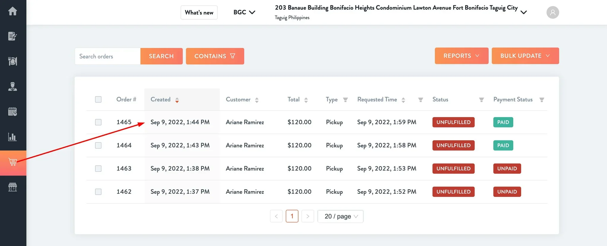The width and height of the screenshot is (607, 246).
Task: Sort by Customer column arrows
Action: (x=257, y=100)
